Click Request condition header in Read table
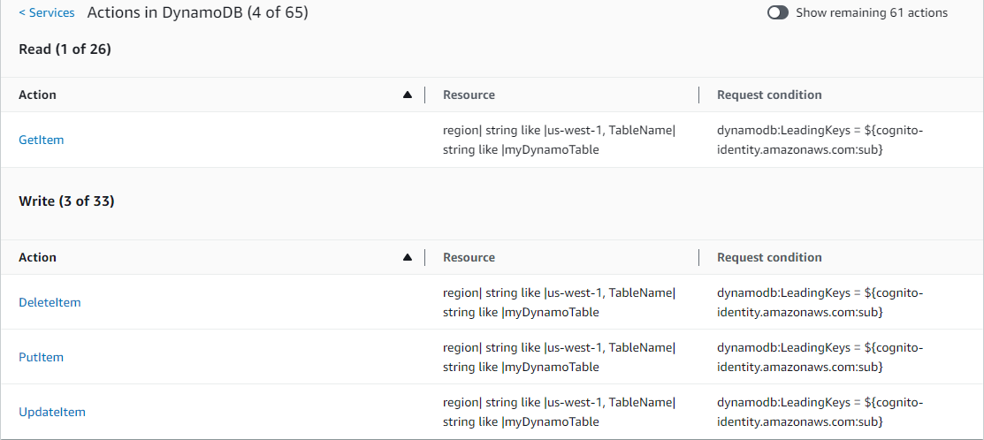 pyautogui.click(x=769, y=95)
